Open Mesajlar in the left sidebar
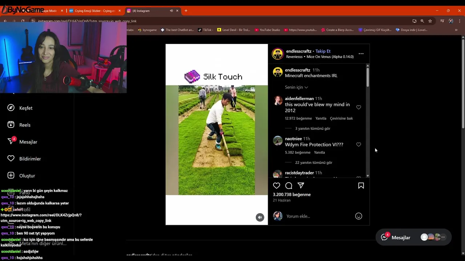The height and width of the screenshot is (261, 465). 23,142
